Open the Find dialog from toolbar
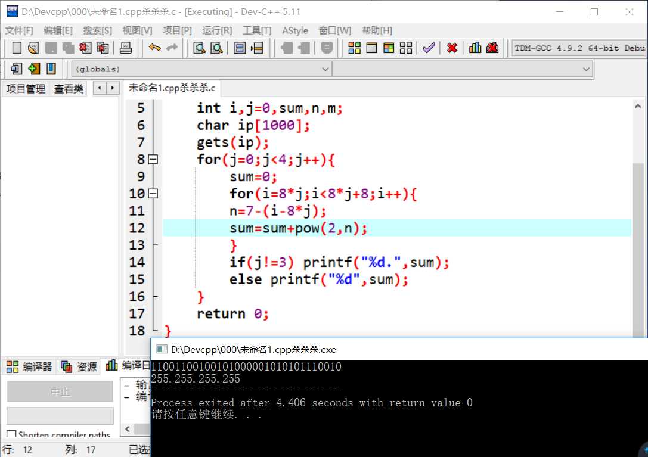 [x=200, y=48]
